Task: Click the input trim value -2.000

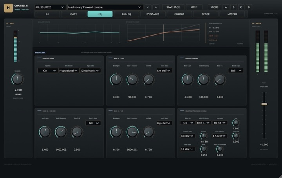Action: (x=18, y=90)
